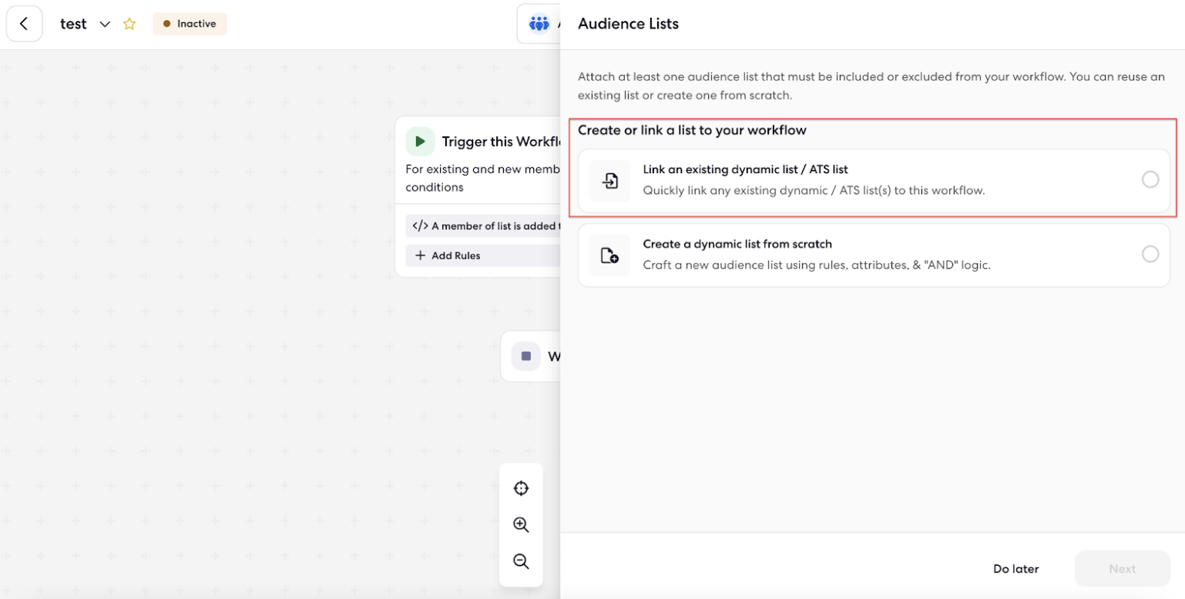Select Create a dynamic list from scratch radio

(1150, 254)
